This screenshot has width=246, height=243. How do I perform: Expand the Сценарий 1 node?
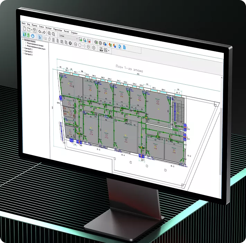[23, 48]
